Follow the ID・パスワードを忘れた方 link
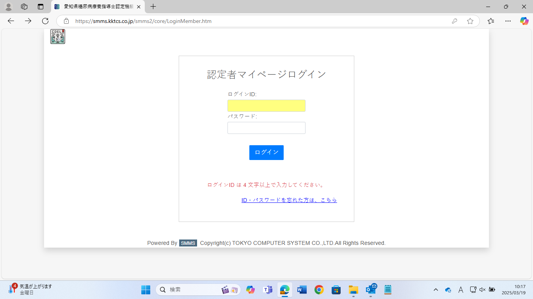Screen dimensions: 533x299 click(289, 200)
